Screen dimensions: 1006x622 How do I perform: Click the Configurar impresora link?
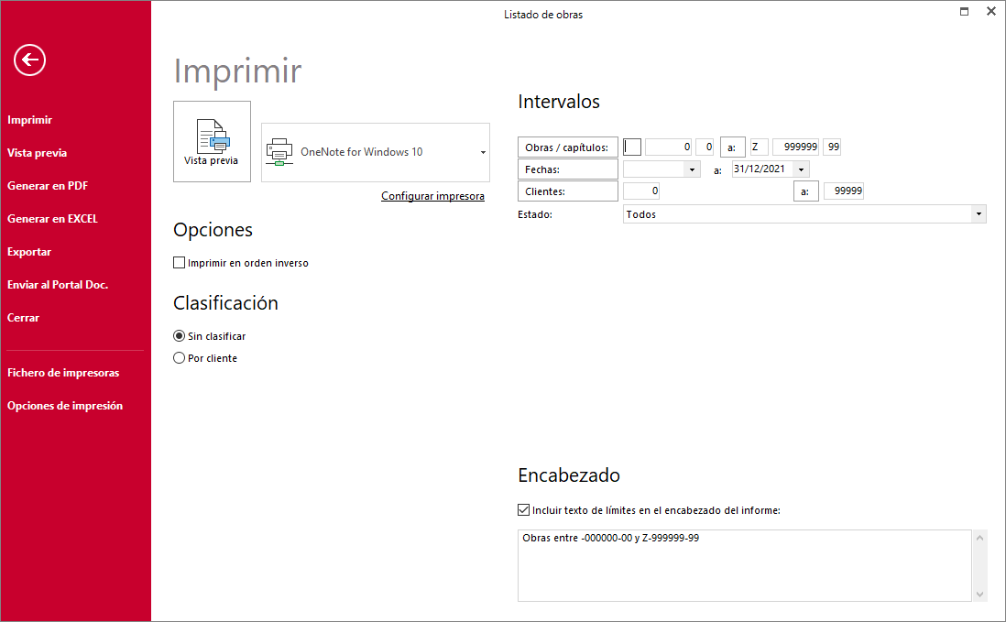coord(433,196)
